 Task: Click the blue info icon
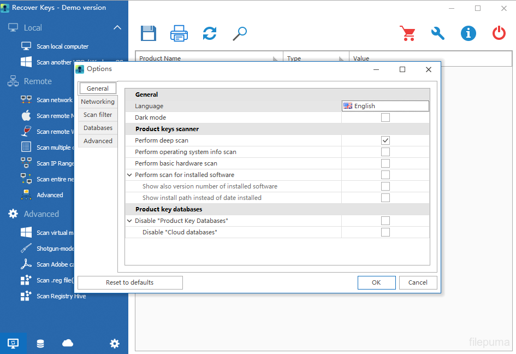468,33
